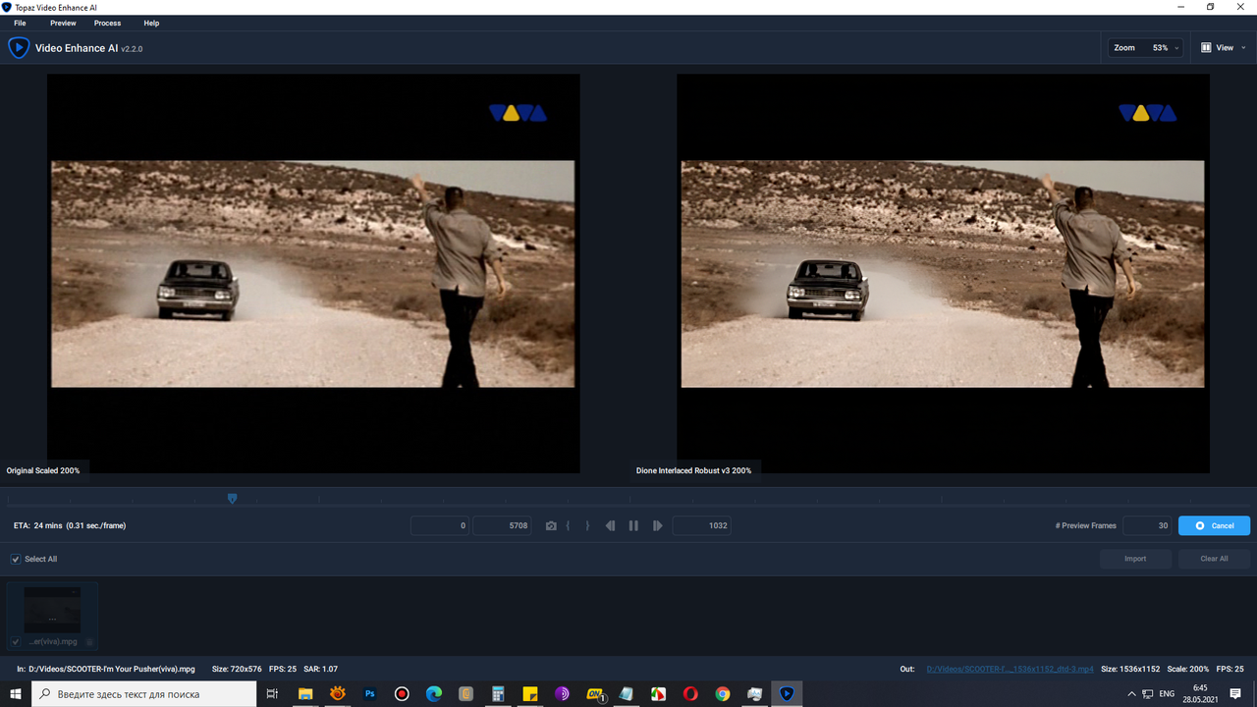1257x707 pixels.
Task: Open Task View on the taskbar
Action: click(x=272, y=693)
